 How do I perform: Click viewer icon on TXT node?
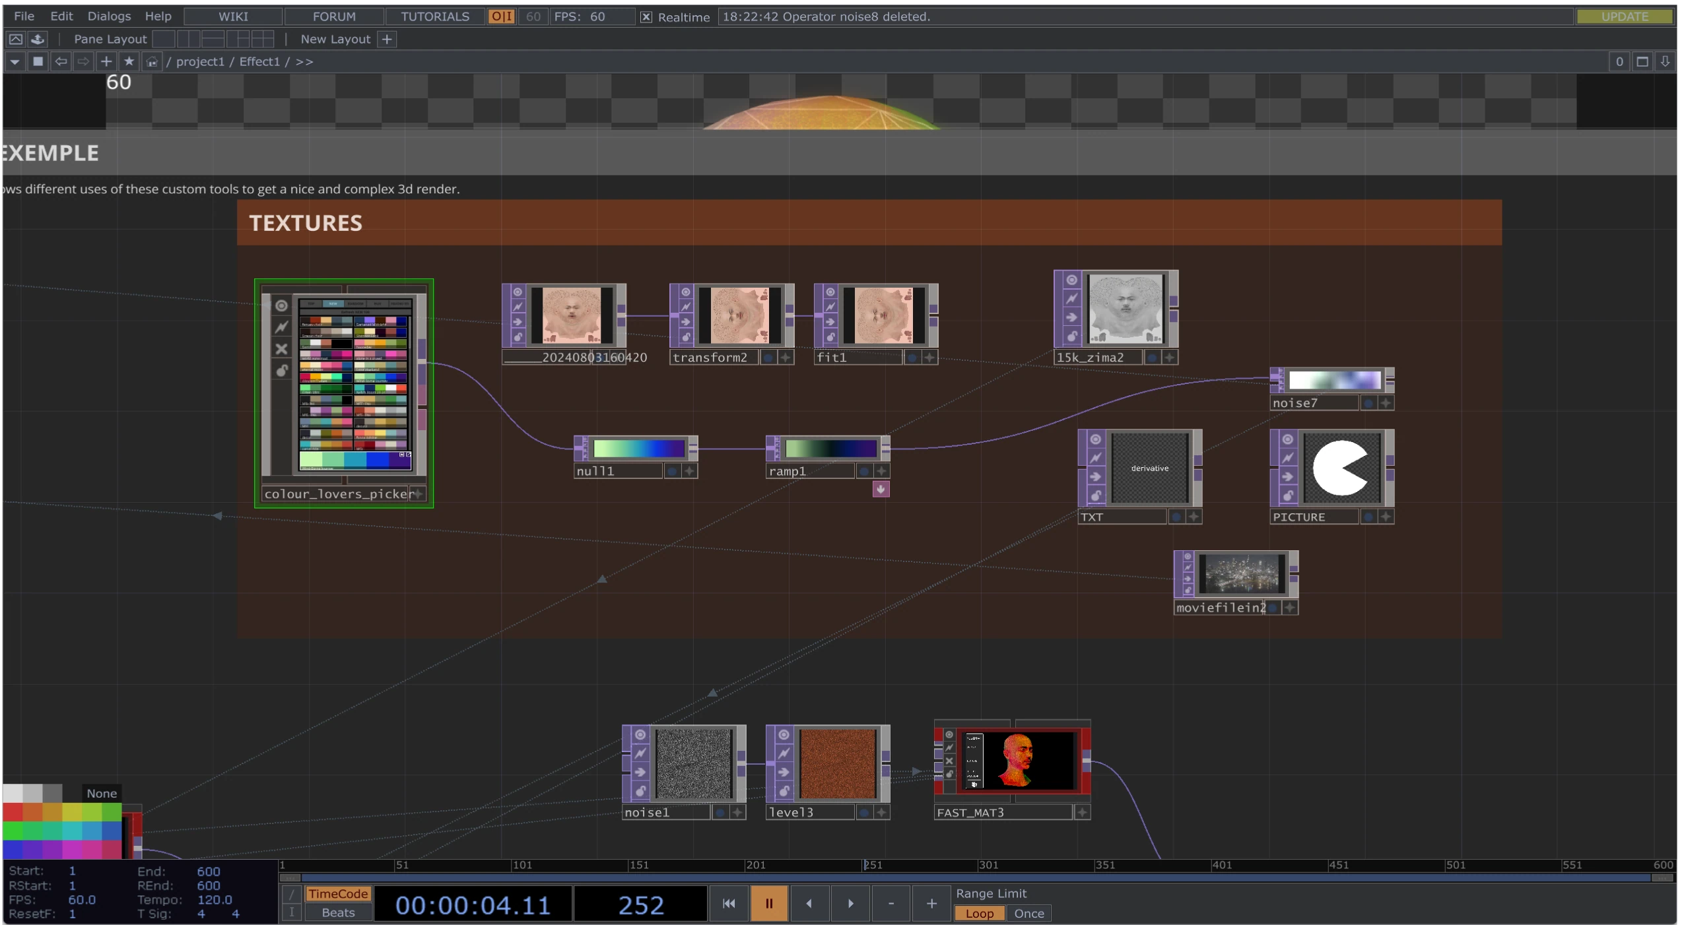[x=1095, y=439]
